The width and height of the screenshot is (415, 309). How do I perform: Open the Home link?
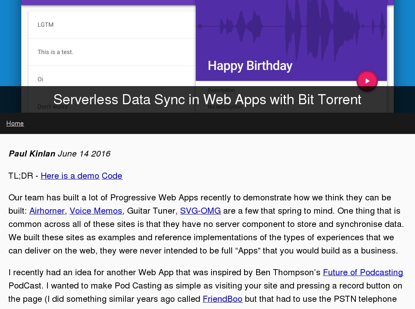15,124
